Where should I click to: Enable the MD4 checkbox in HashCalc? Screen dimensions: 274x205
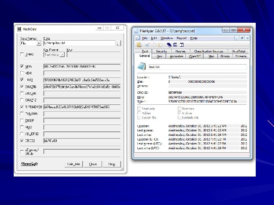[x=22, y=73]
